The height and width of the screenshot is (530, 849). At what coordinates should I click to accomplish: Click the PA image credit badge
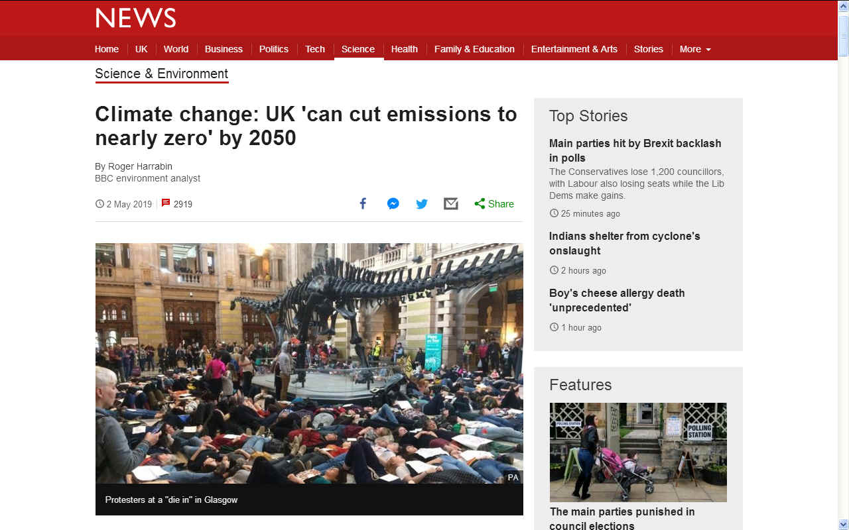click(x=513, y=477)
